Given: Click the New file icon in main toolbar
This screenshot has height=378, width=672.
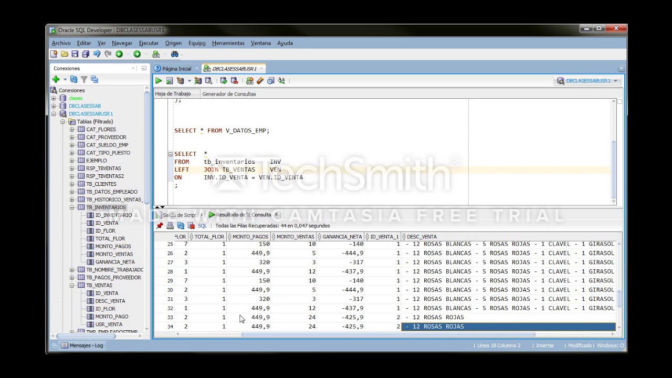Looking at the screenshot, I should pyautogui.click(x=54, y=54).
